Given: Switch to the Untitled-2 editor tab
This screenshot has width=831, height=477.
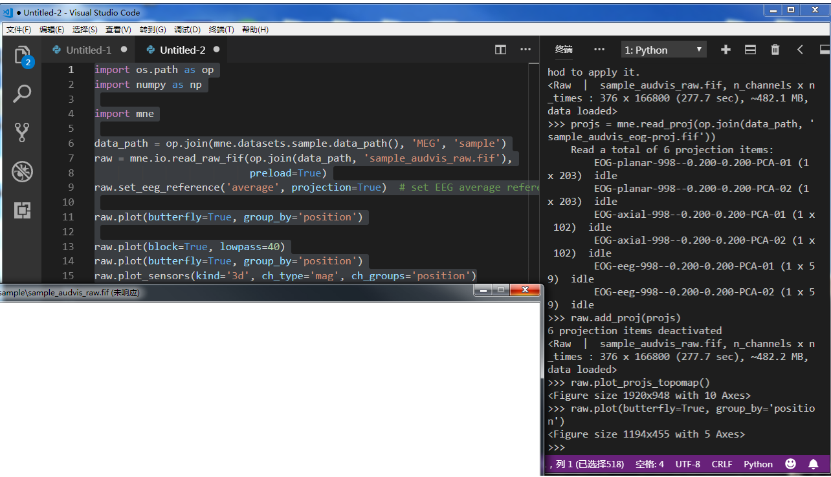Looking at the screenshot, I should pos(183,50).
